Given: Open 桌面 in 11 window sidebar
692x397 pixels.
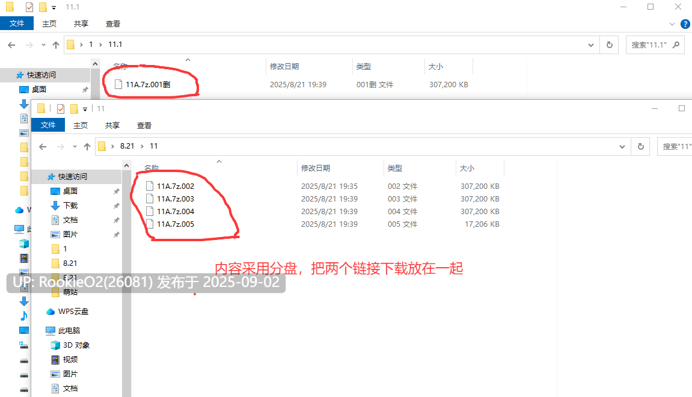Looking at the screenshot, I should coord(70,191).
